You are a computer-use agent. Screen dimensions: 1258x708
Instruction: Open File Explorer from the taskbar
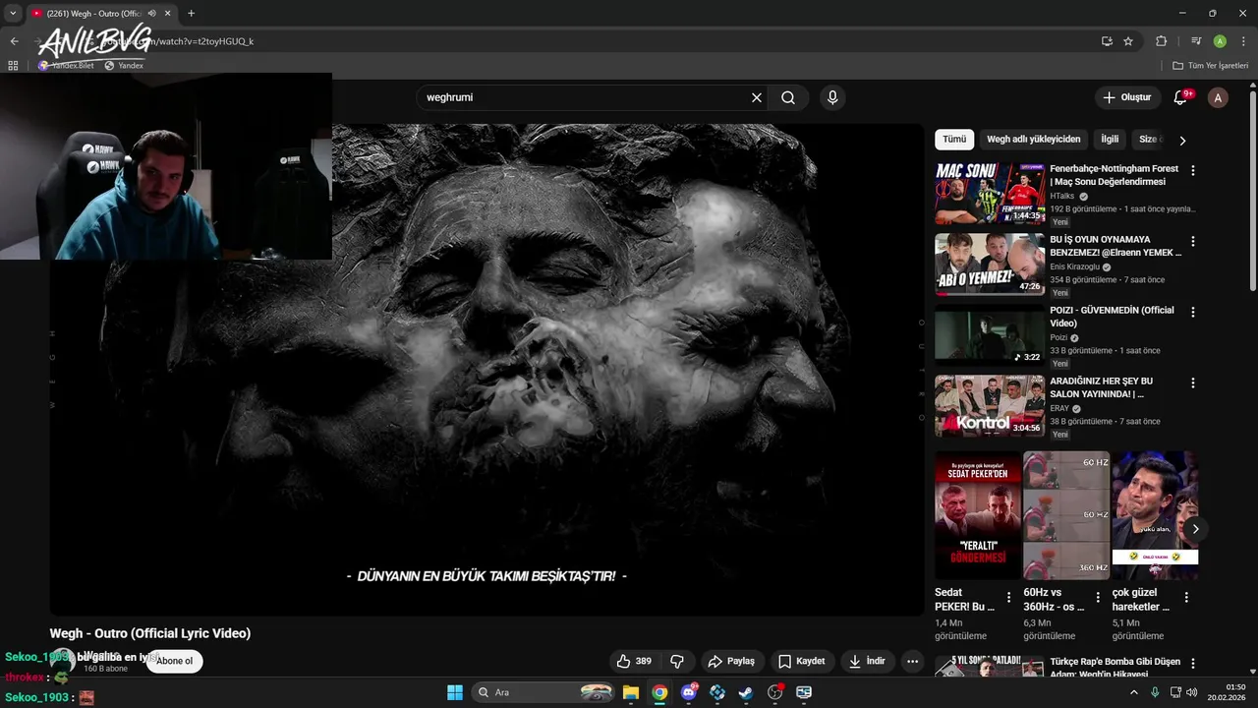631,692
